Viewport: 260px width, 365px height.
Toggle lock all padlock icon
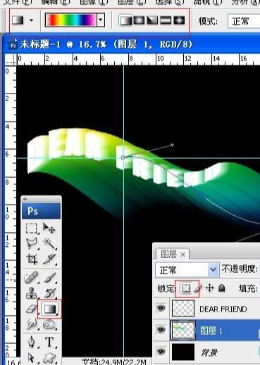[x=221, y=288]
